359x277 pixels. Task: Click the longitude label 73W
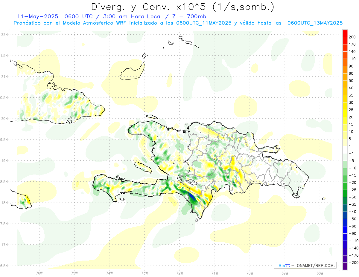[144, 273]
